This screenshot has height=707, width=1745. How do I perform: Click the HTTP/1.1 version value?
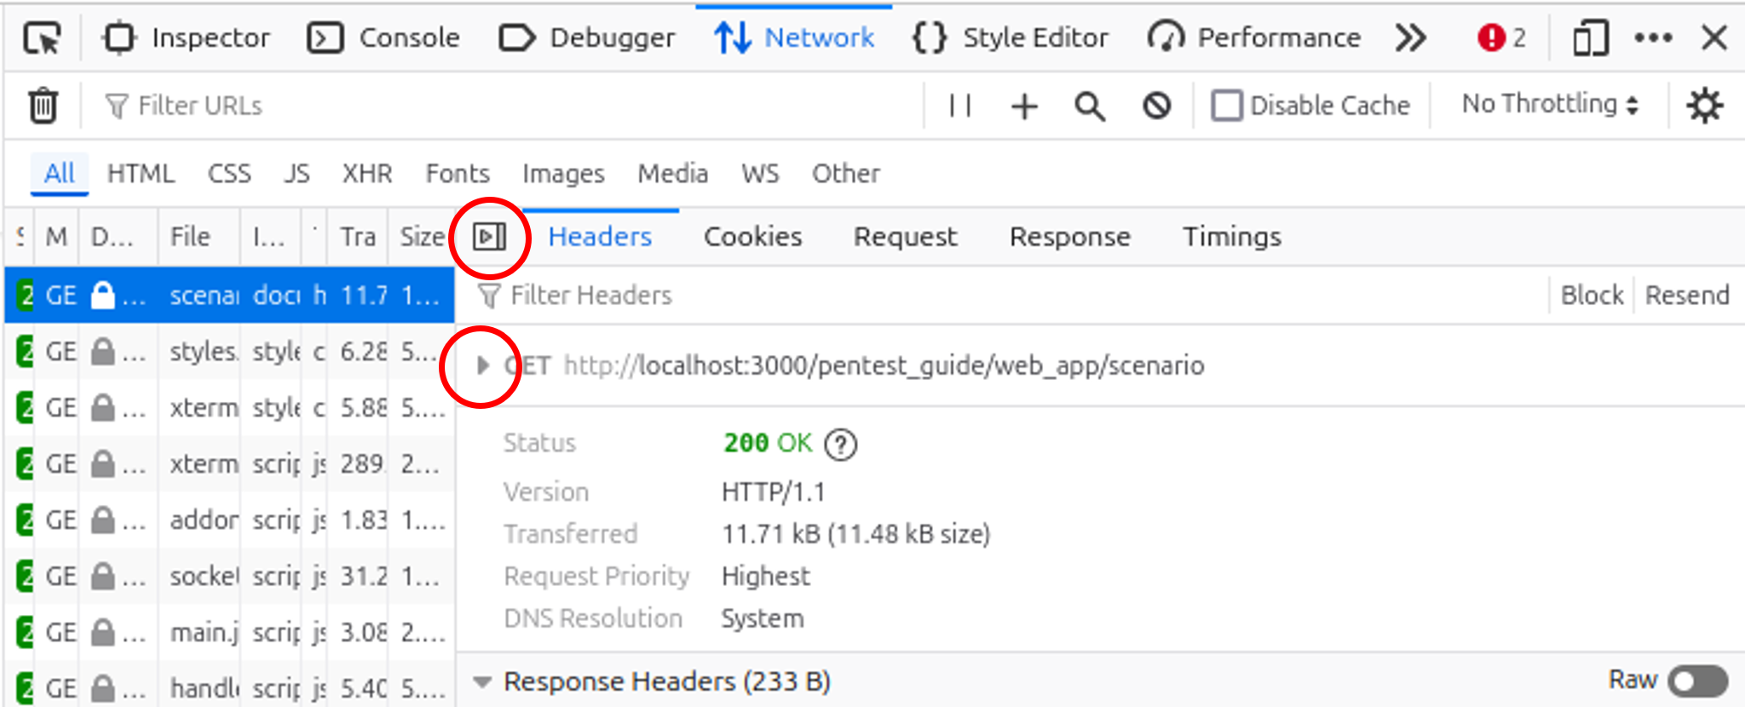773,492
